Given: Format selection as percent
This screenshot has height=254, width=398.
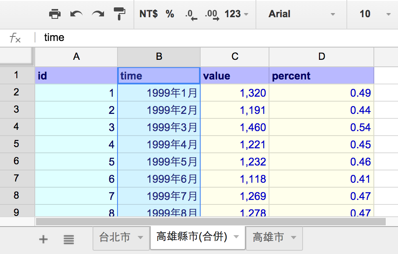Looking at the screenshot, I should [170, 14].
